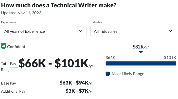178x99 pixels.
Task: Click the $101K maximum label above bar
Action: click(x=170, y=58)
